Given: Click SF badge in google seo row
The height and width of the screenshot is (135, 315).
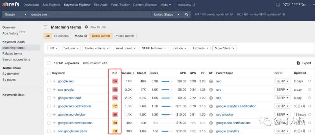Looking at the screenshot, I should point(211,81).
